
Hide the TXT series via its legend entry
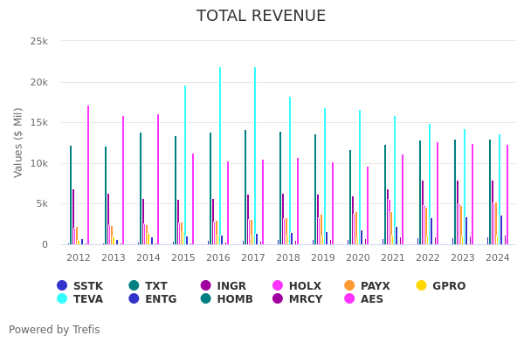[148, 286]
